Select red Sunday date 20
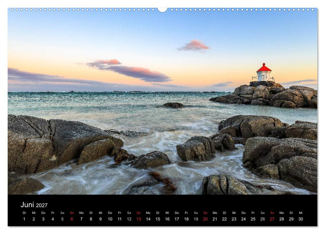Image resolution: width=325 pixels, height=234 pixels. 206,219
